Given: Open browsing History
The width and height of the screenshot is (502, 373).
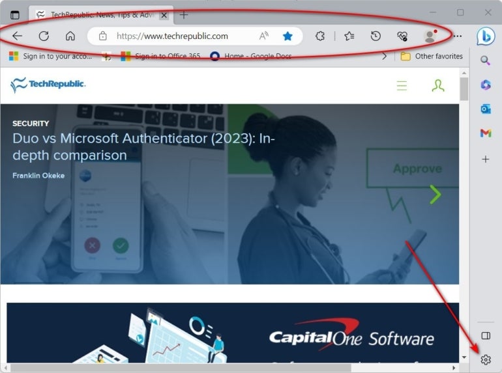Looking at the screenshot, I should pos(376,36).
